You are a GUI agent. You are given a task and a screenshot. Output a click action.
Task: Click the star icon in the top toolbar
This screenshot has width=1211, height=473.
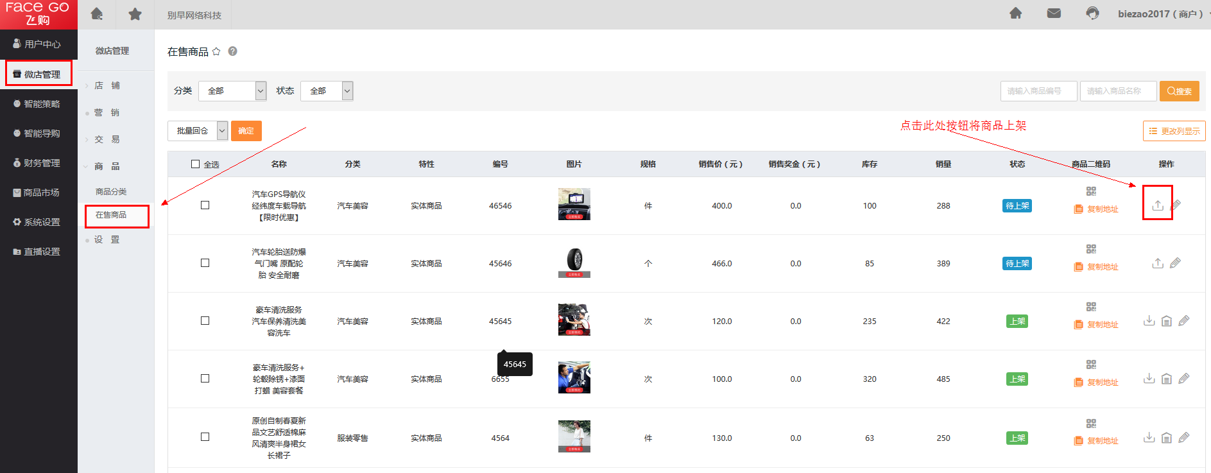point(135,14)
